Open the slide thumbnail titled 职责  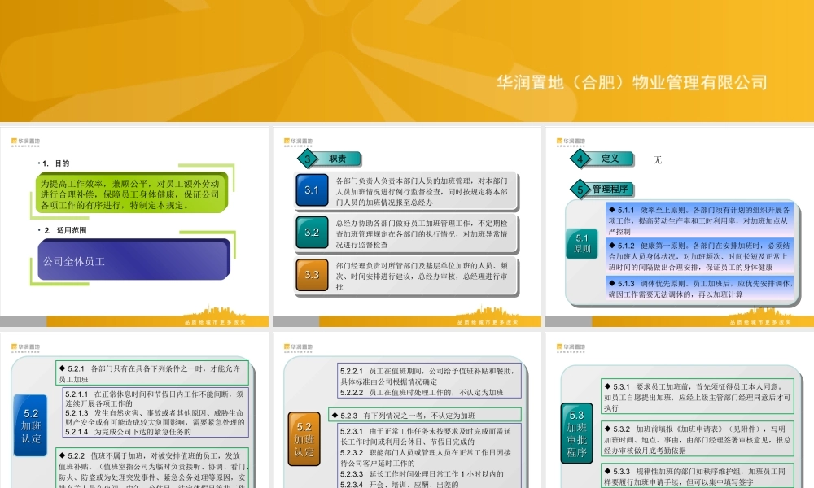407,227
